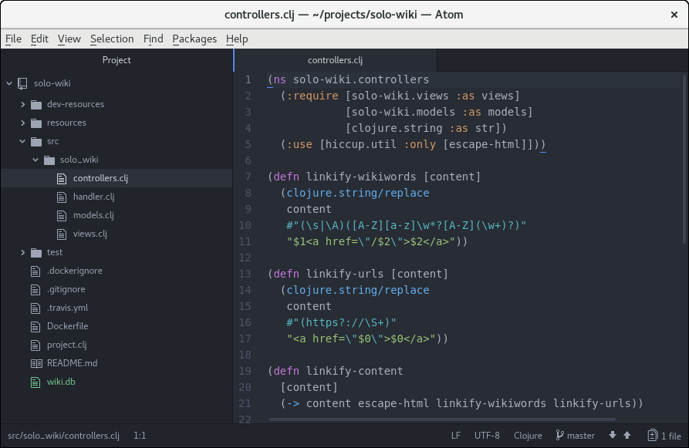Expand the test folder chevron
This screenshot has width=689, height=448.
coord(22,252)
